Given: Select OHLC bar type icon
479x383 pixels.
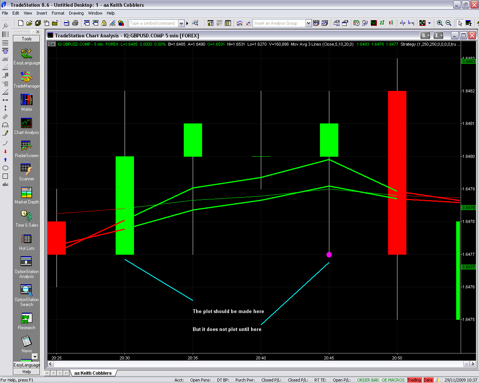Looking at the screenshot, I should [x=382, y=23].
